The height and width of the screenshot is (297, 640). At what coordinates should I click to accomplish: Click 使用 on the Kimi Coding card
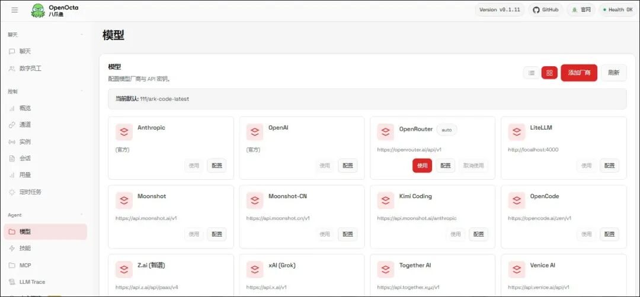pos(456,234)
